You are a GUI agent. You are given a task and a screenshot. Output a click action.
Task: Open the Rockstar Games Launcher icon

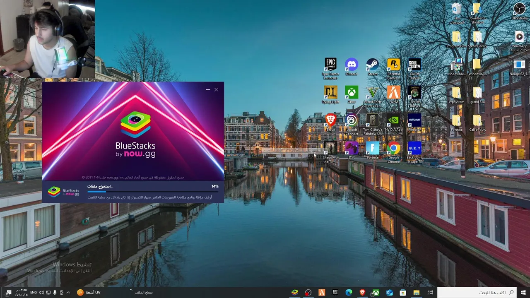[x=393, y=69]
